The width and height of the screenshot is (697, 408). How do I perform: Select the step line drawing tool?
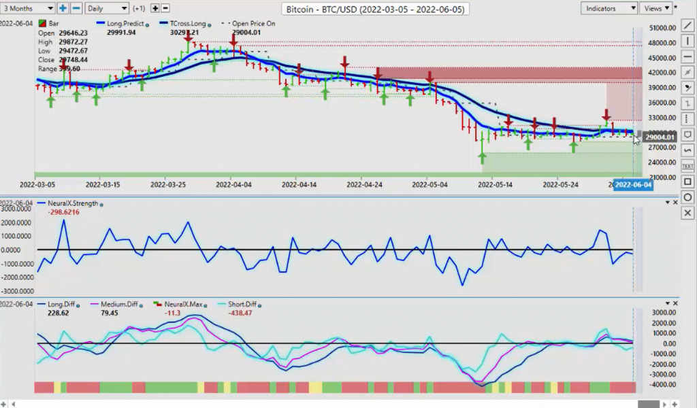point(687,103)
